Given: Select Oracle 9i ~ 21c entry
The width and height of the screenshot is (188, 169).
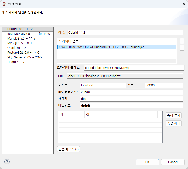Looking at the screenshot, I should tap(18, 48).
